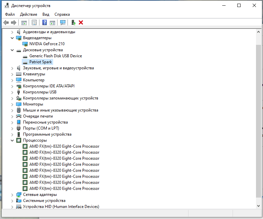Click the Очереди печати printer icon
This screenshot has height=219, width=263.
click(x=19, y=116)
